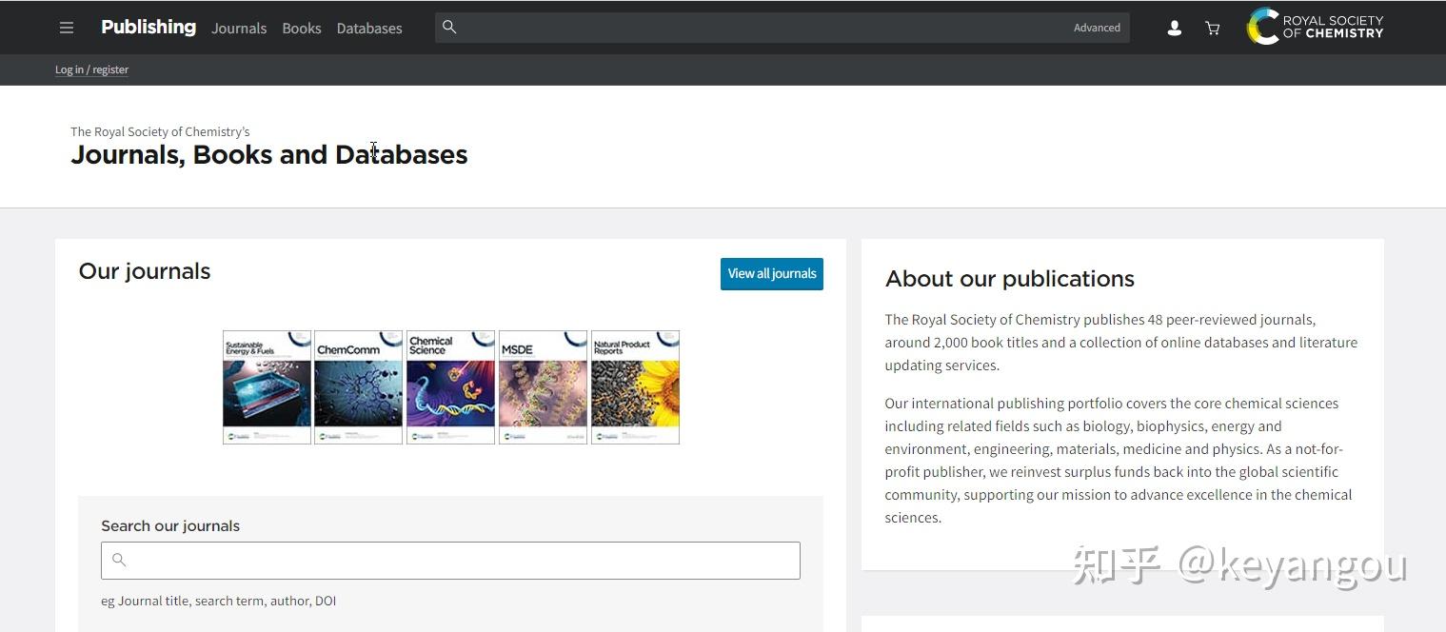Image resolution: width=1446 pixels, height=632 pixels.
Task: Click the magnifier icon in top search bar
Action: (449, 28)
